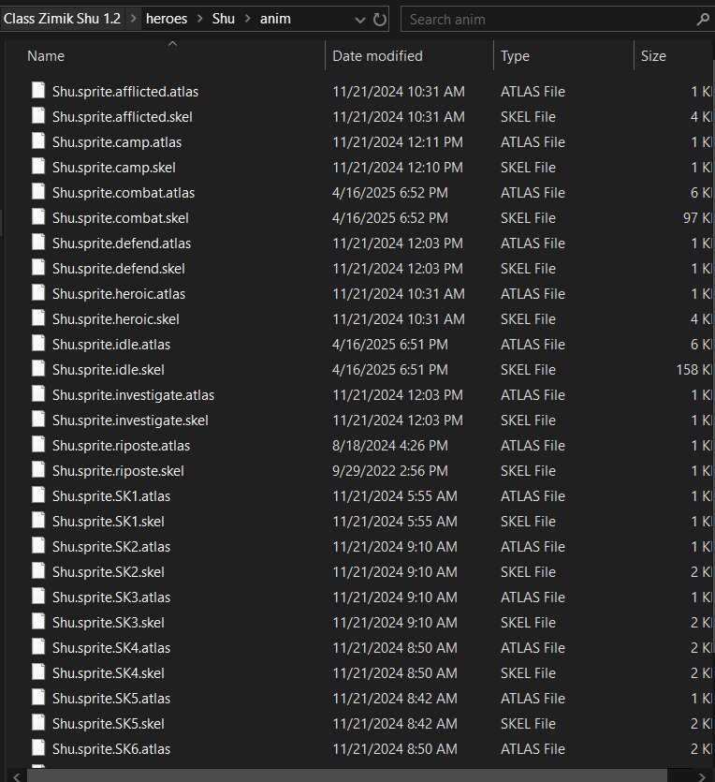Viewport: 715px width, 782px height.
Task: Click the file icon of Shu.sprite.SK1.atlas
Action: tap(38, 495)
